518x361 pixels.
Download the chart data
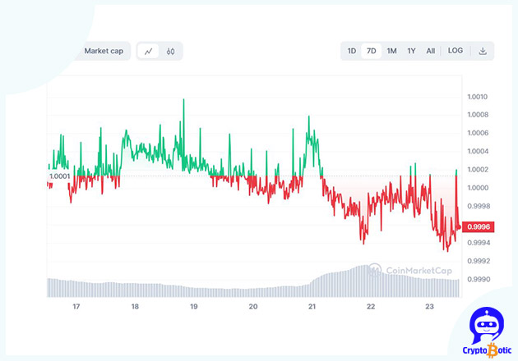click(483, 51)
